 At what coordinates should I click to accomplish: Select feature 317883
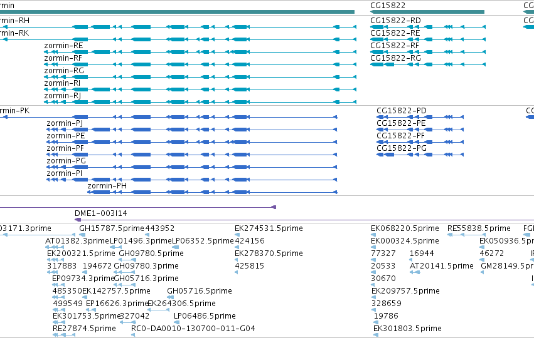tap(61, 266)
